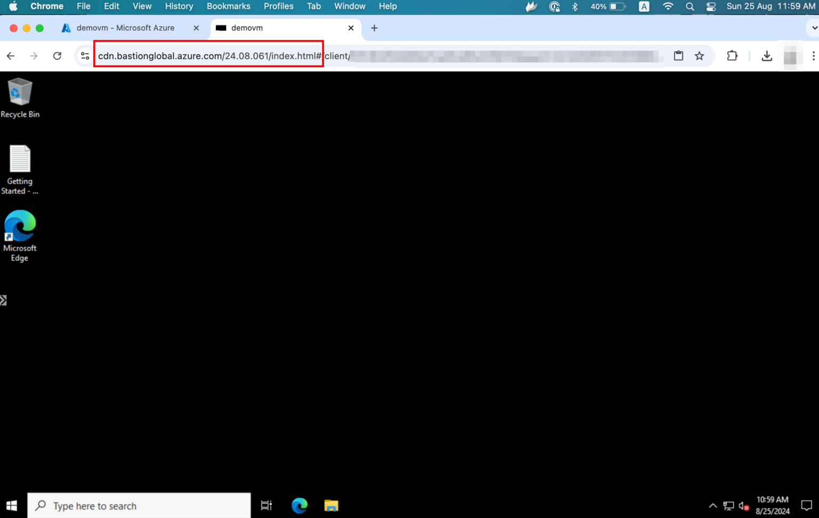Open the Chrome downloads icon
The width and height of the screenshot is (819, 518).
click(767, 55)
